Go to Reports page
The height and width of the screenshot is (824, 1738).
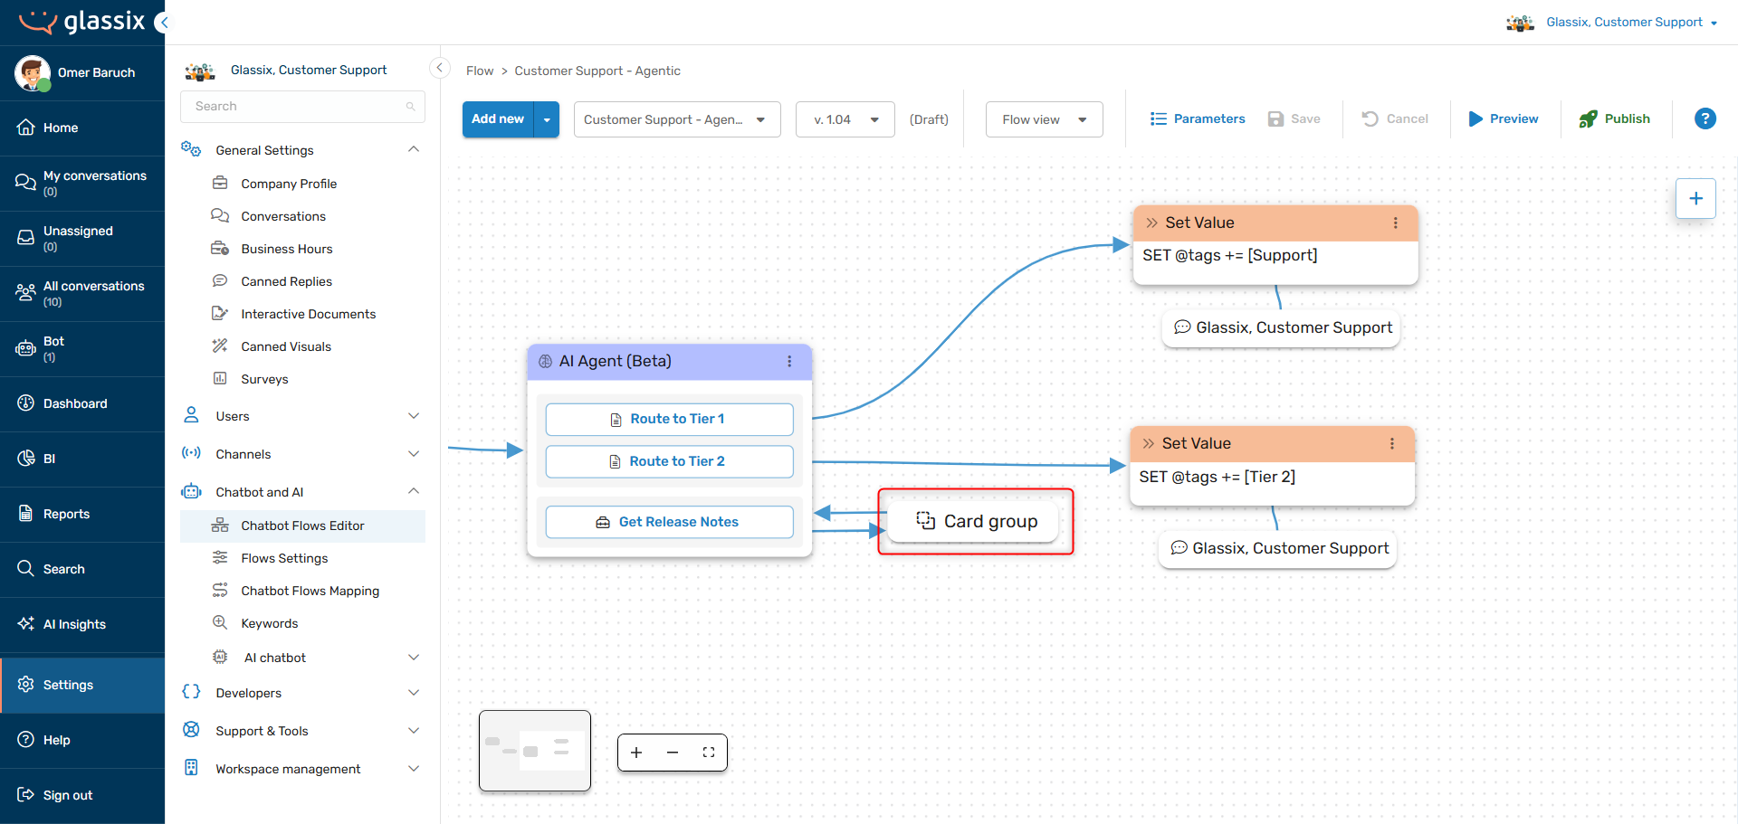click(82, 514)
